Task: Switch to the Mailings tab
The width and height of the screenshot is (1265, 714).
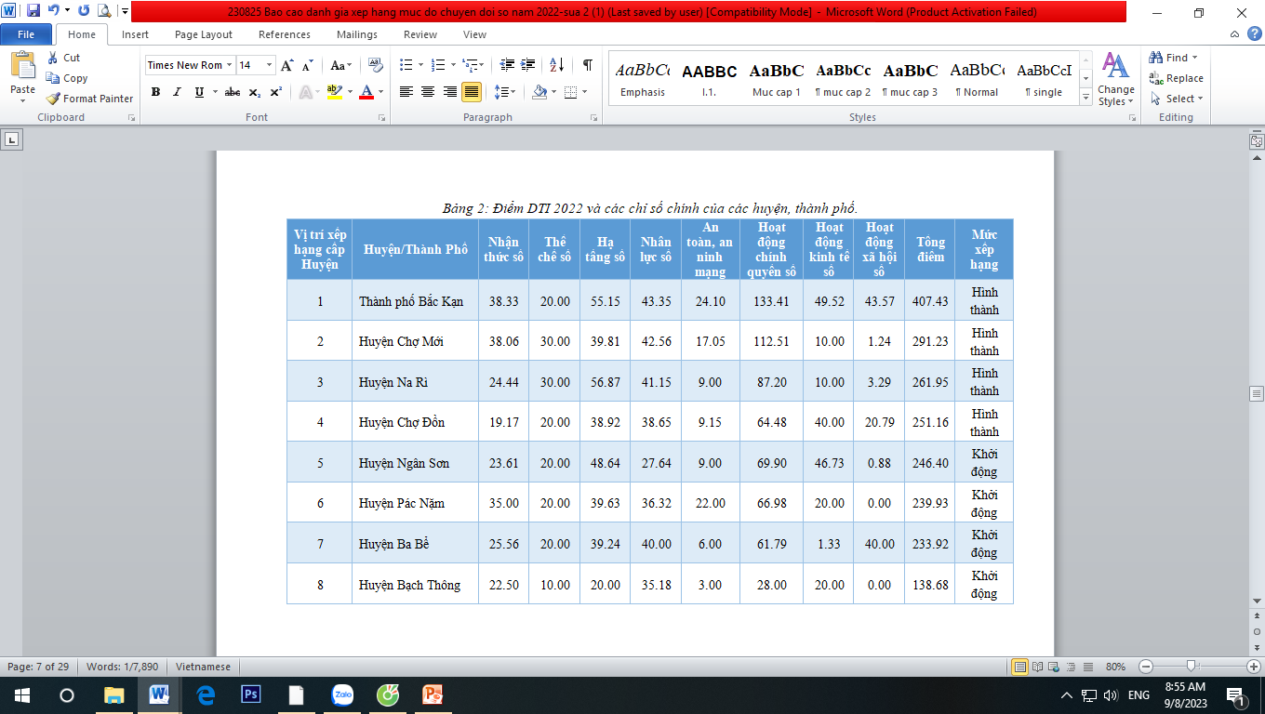Action: pyautogui.click(x=357, y=34)
